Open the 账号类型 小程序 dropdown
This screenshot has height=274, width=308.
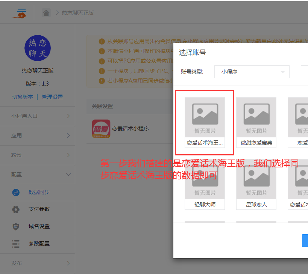click(x=252, y=72)
